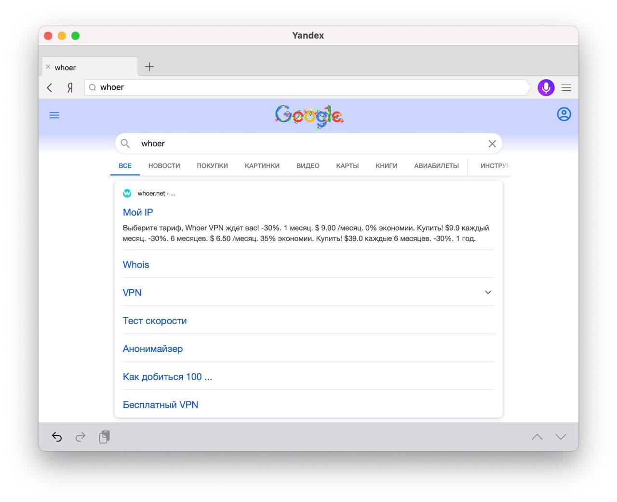
Task: Click the Google holiday doodle logo
Action: [x=309, y=116]
